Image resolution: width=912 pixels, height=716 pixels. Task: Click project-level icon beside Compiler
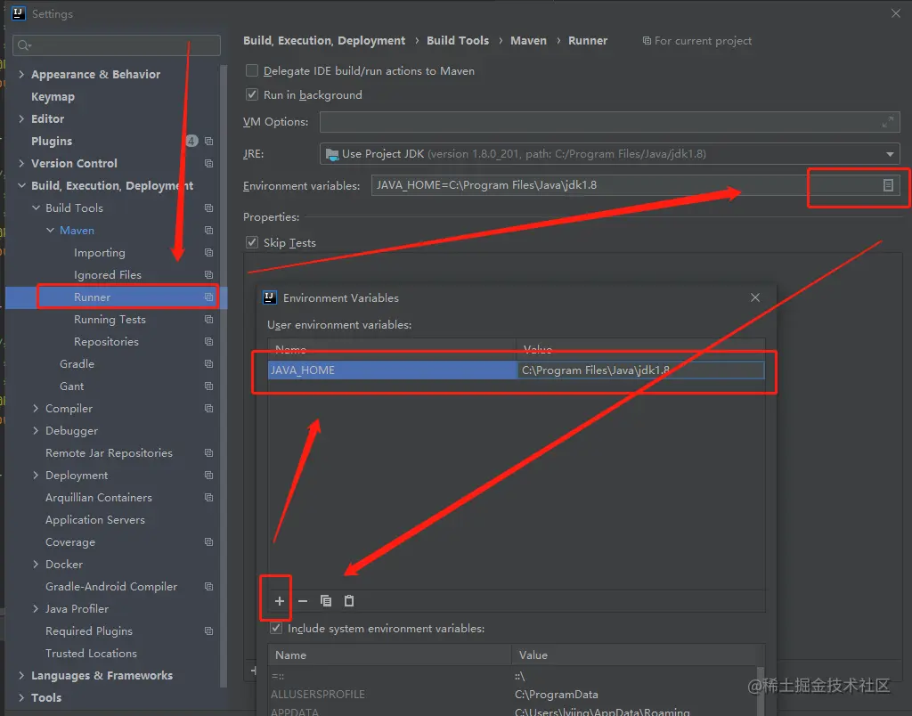[208, 408]
